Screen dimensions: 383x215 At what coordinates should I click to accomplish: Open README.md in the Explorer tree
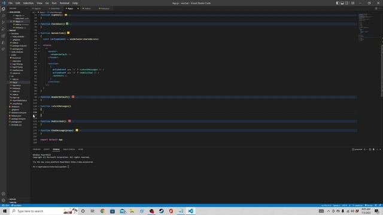click(16, 125)
